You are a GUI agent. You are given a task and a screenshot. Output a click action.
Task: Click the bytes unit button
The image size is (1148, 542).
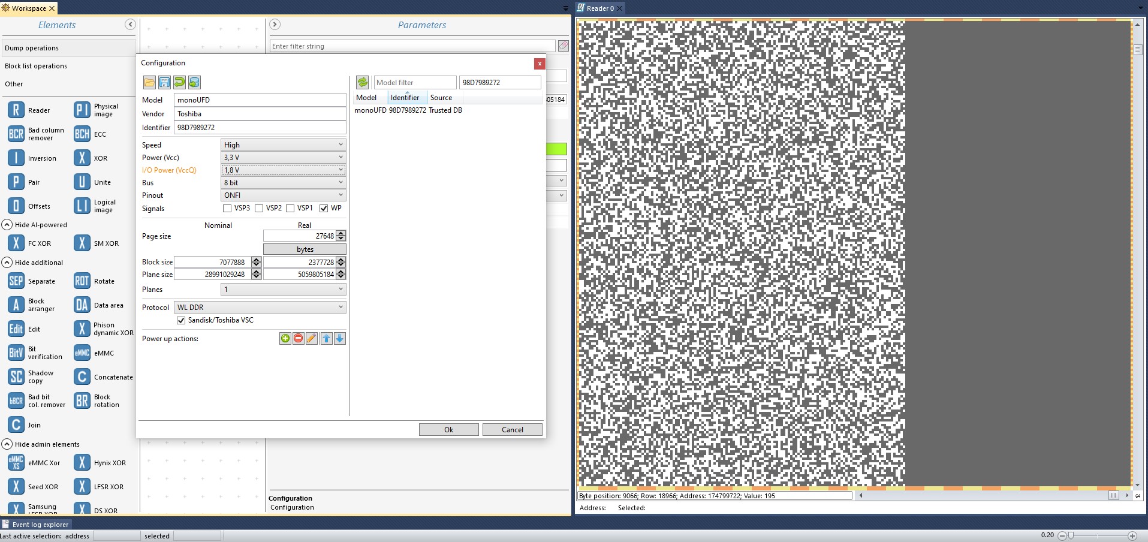pyautogui.click(x=305, y=249)
